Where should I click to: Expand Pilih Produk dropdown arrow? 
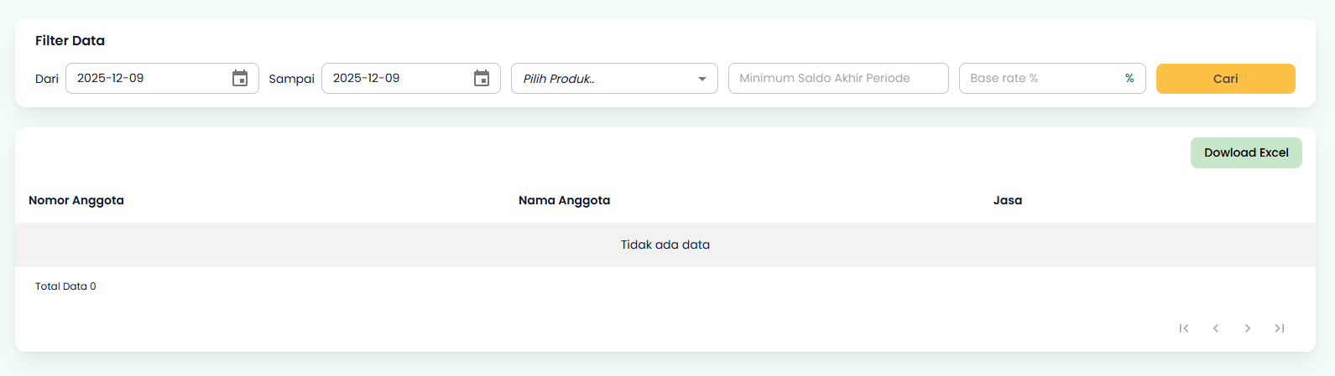click(x=702, y=79)
